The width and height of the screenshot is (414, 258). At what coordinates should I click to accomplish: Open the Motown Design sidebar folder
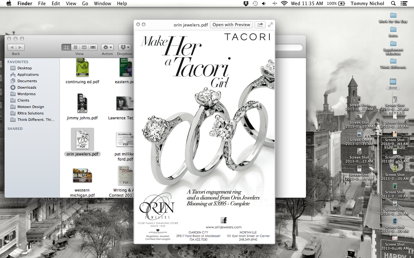point(31,107)
